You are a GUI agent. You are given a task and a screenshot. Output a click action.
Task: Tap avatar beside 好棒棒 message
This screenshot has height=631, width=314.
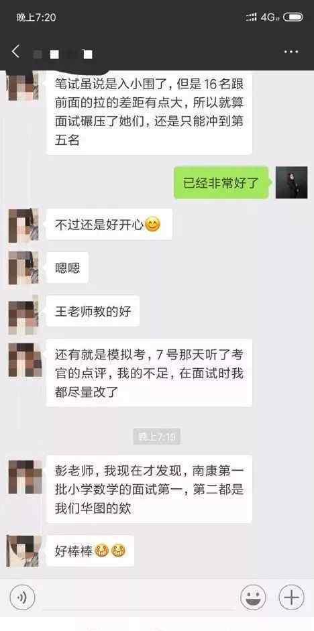click(x=23, y=551)
